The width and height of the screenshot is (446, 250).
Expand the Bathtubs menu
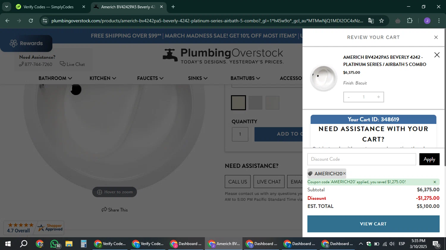pos(245,78)
